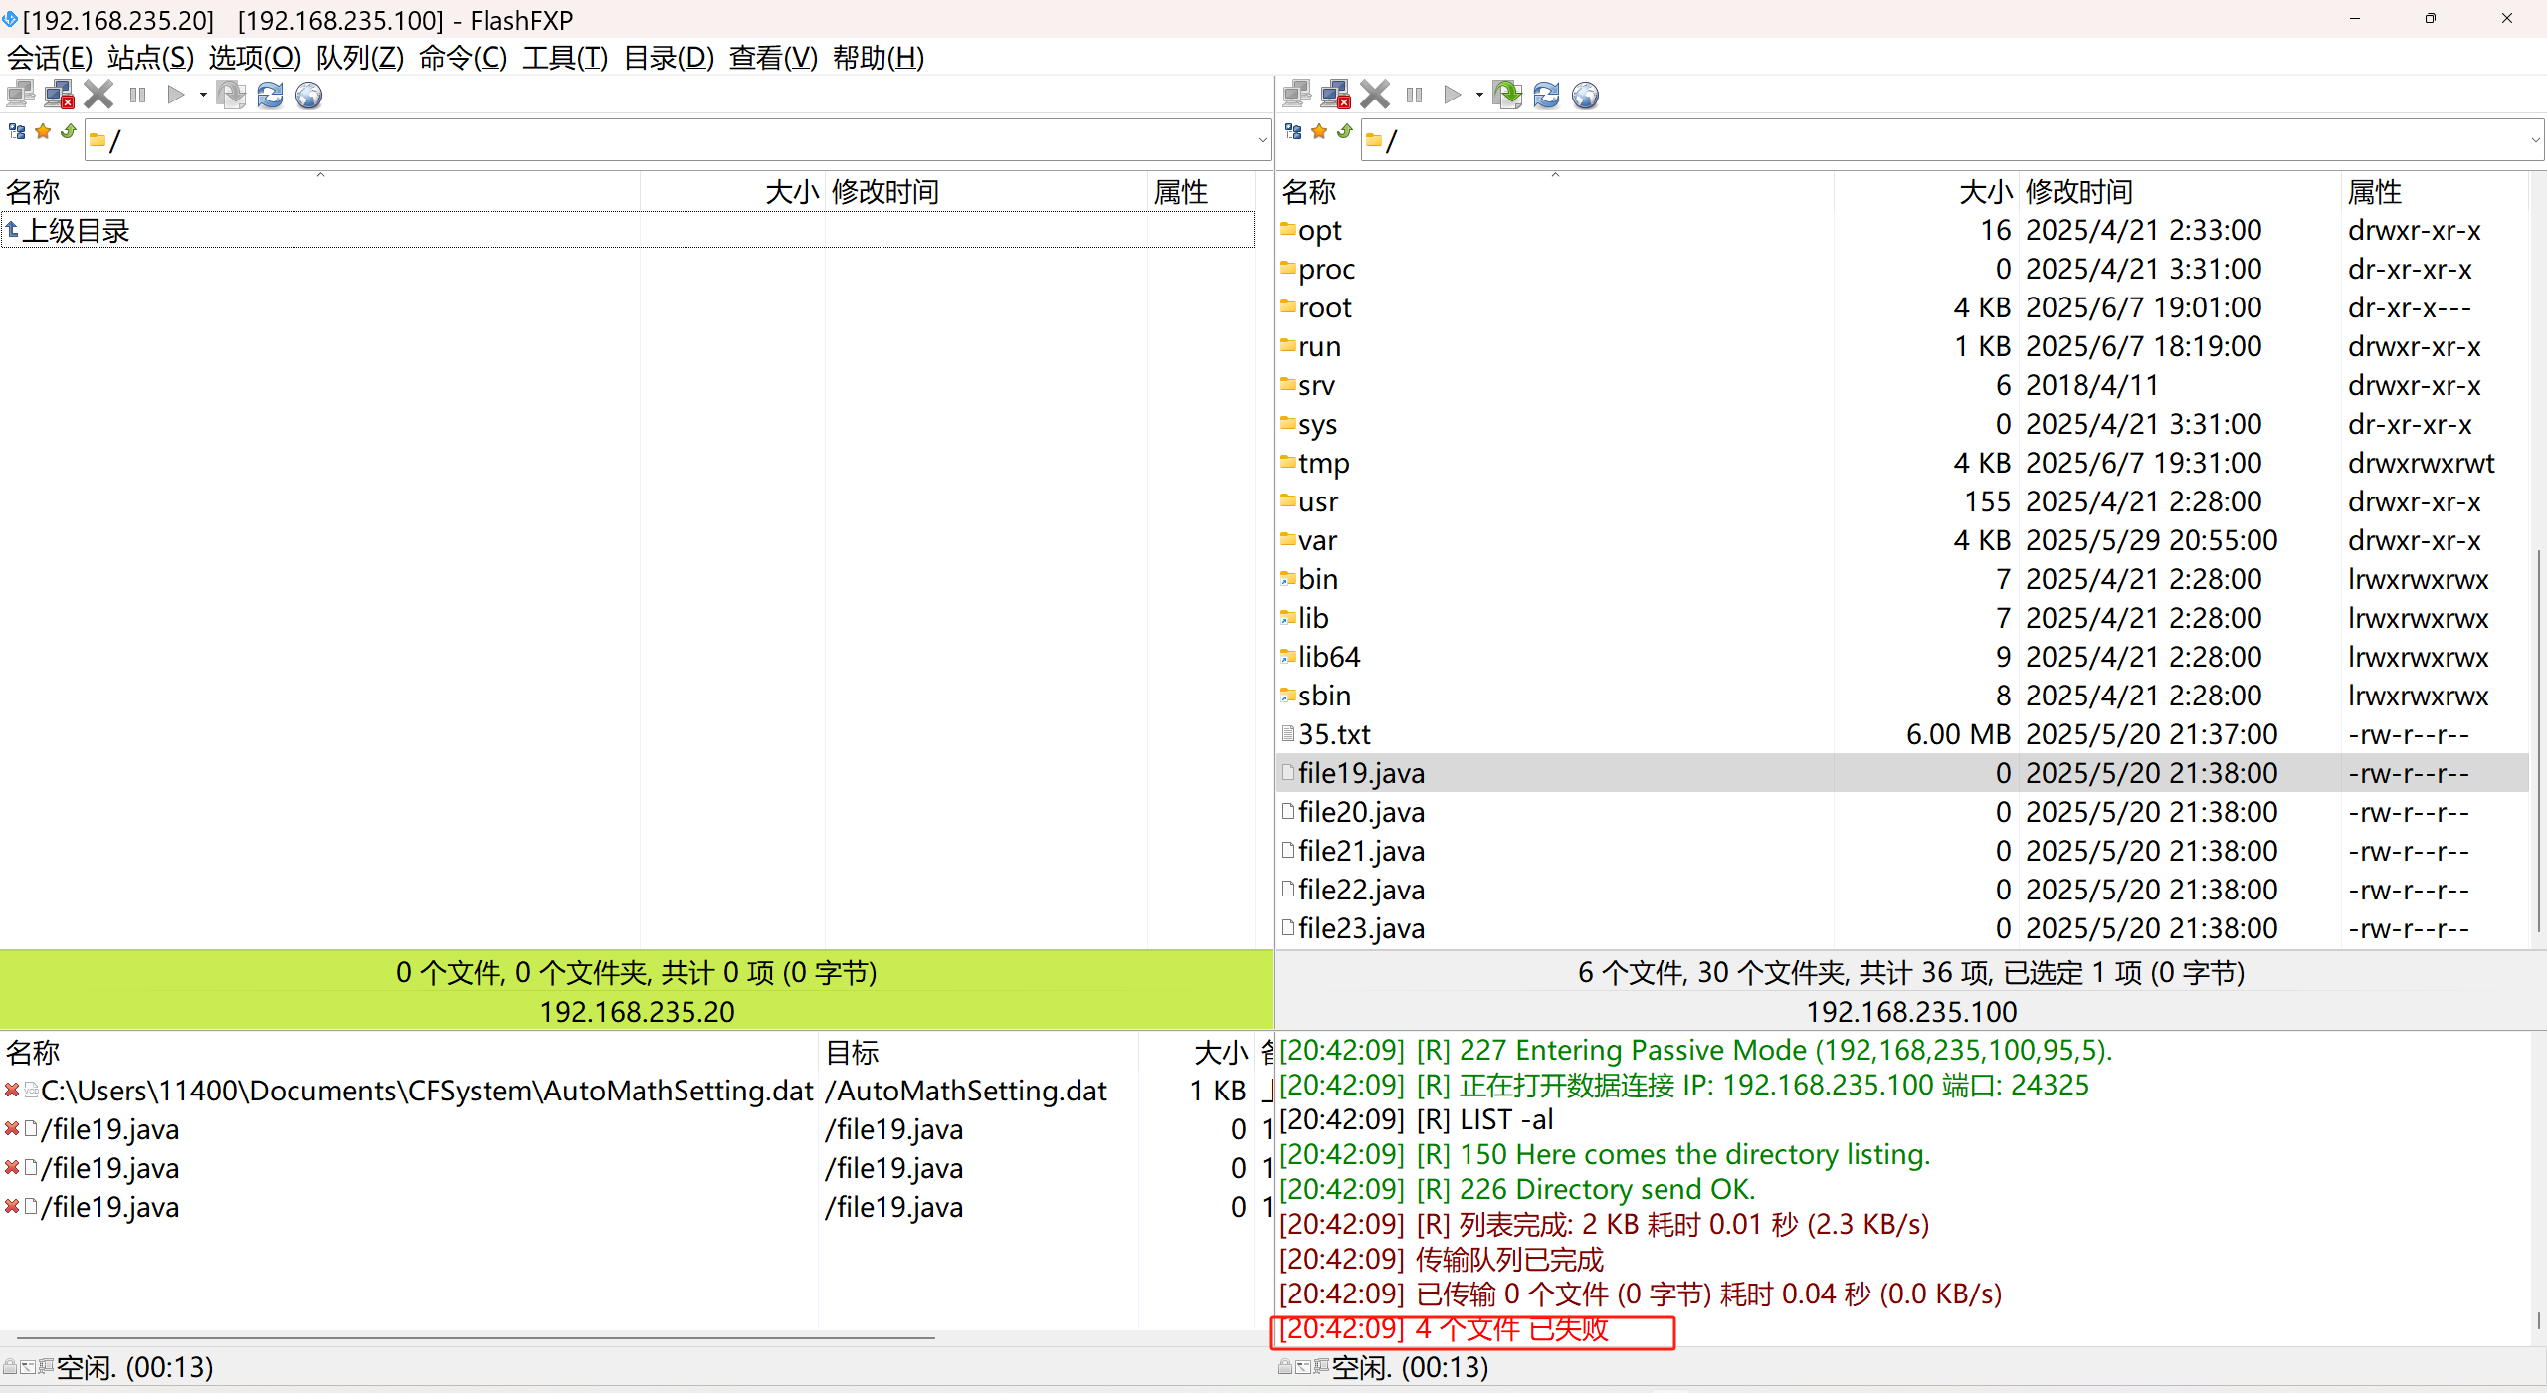Viewport: 2547px width, 1393px height.
Task: Select file21.java in remote list
Action: 1361,851
